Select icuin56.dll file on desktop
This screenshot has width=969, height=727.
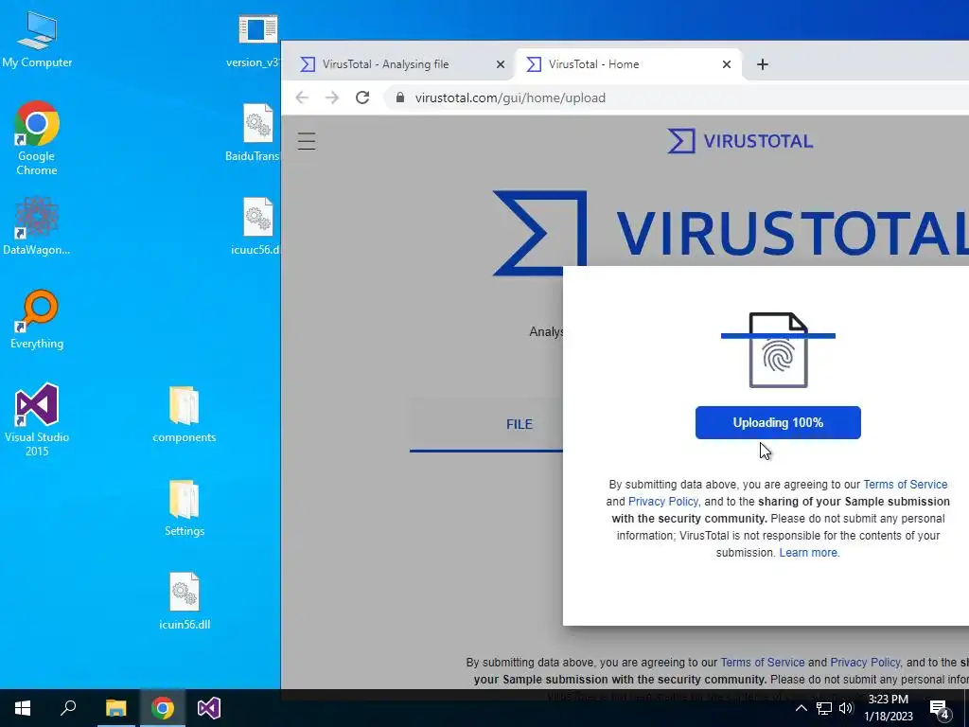tap(185, 601)
